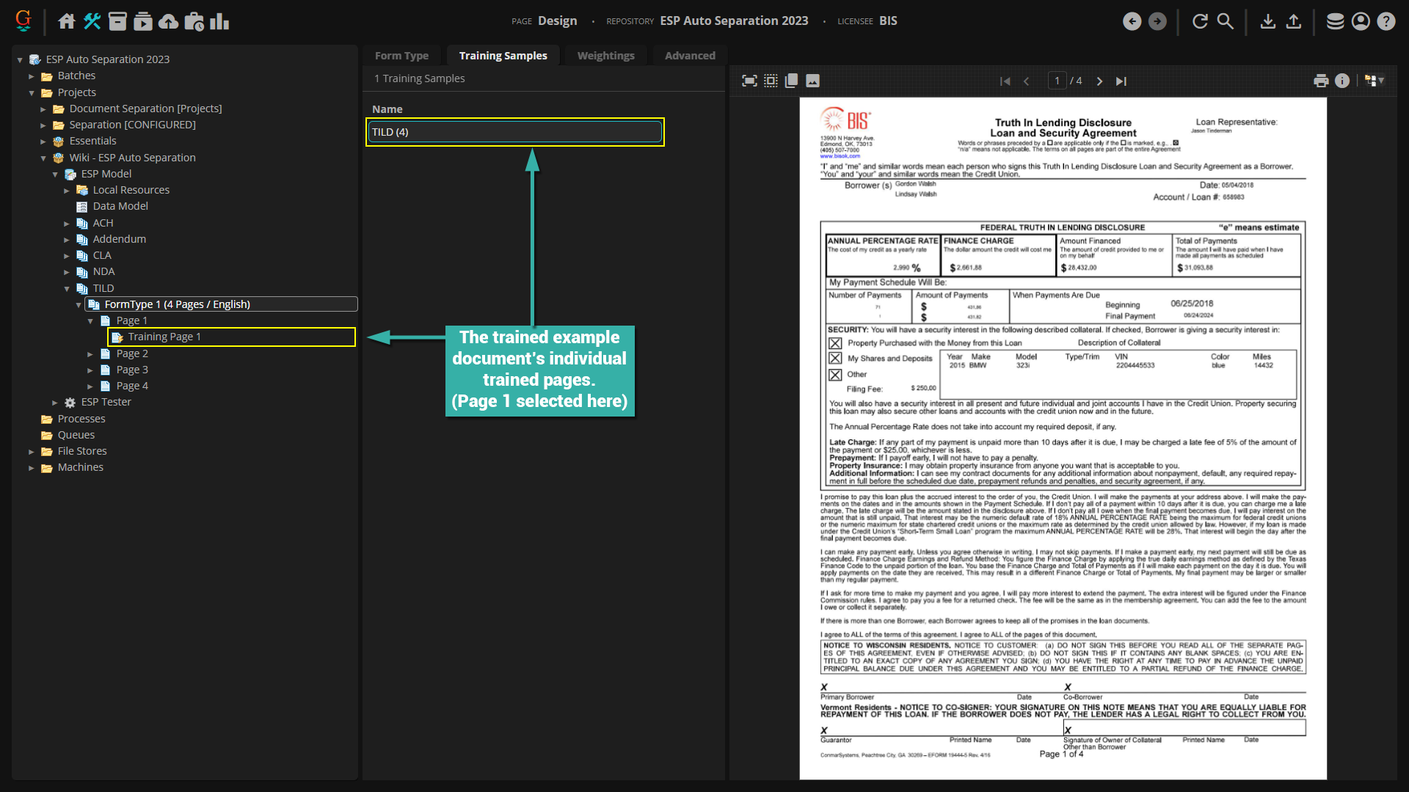Click the repository database icon
Image resolution: width=1409 pixels, height=792 pixels.
(x=1335, y=21)
